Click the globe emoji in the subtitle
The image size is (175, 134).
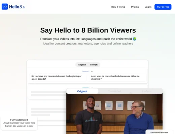click(135, 39)
